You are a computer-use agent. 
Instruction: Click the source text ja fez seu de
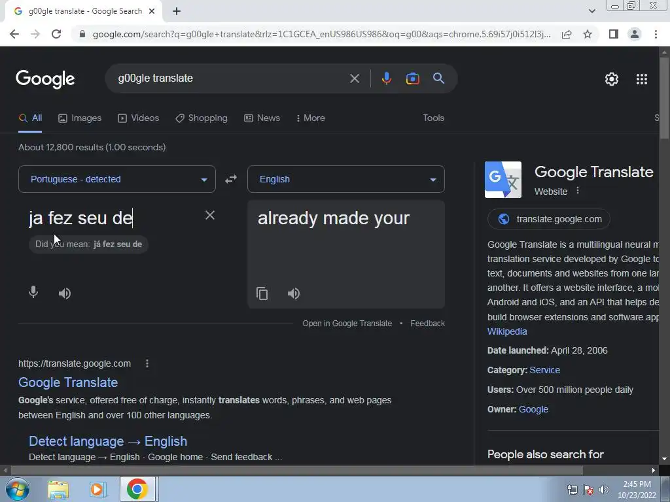[80, 218]
